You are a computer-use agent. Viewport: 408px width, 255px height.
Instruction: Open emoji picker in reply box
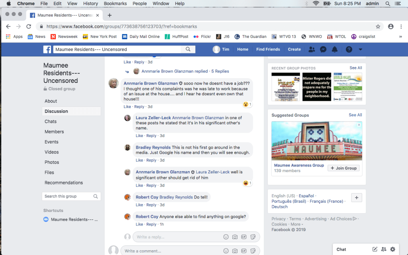point(226,237)
